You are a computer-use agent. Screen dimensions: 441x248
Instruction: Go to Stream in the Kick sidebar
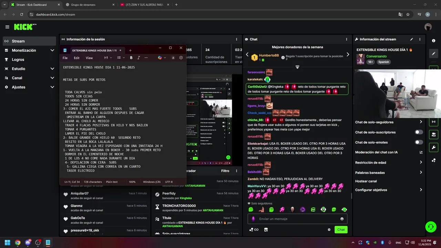click(29, 41)
